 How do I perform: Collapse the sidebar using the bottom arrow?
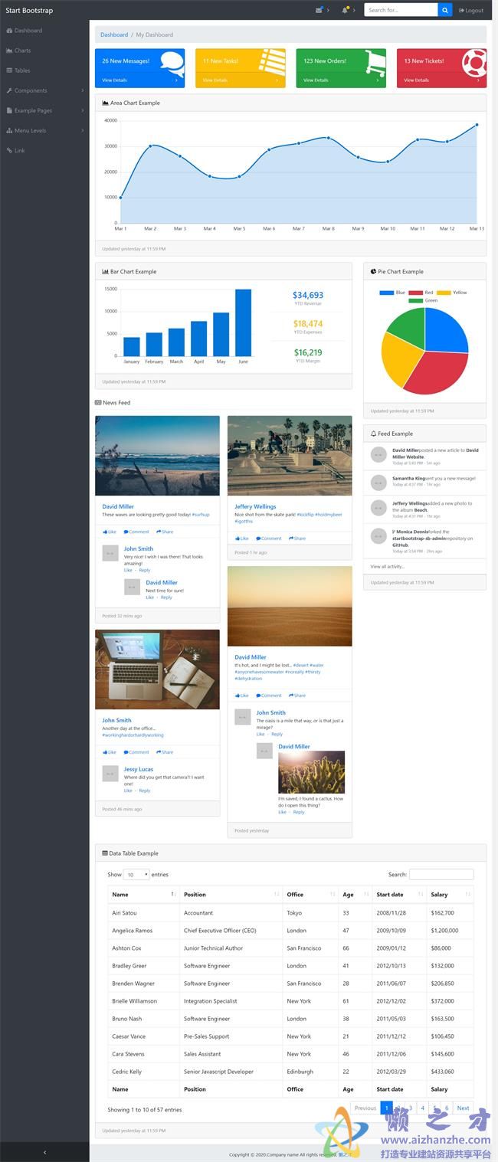(x=44, y=1152)
